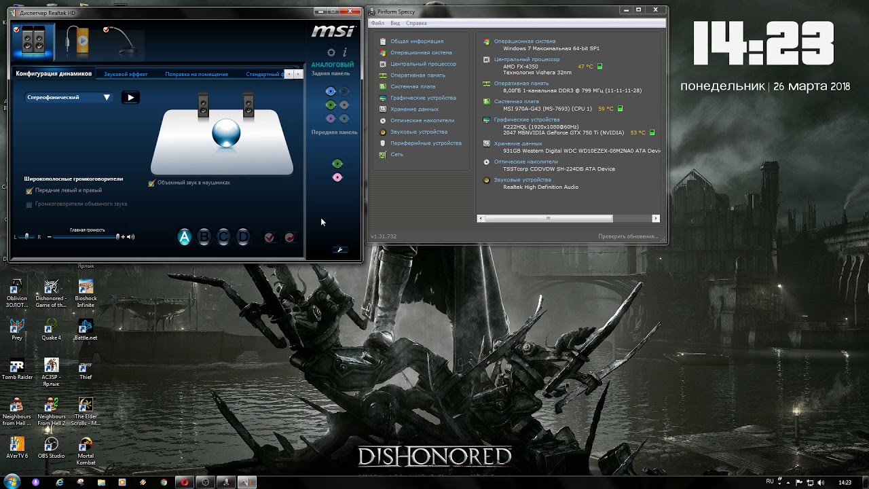The image size is (869, 489).
Task: Switch to 'Звуковой эффект' tab
Action: 126,74
